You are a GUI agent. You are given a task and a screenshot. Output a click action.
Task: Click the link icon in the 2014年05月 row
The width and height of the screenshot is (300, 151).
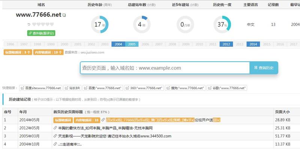coord(103,120)
